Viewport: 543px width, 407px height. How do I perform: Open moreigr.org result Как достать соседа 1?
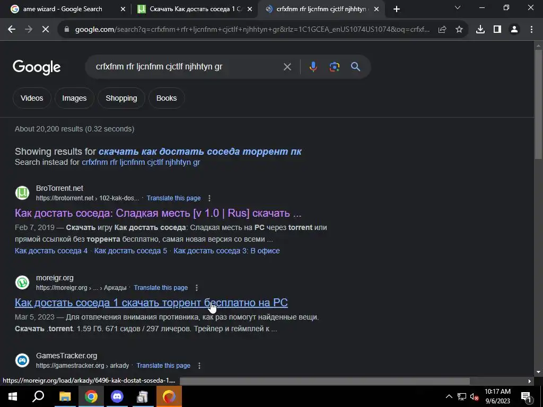tap(151, 303)
